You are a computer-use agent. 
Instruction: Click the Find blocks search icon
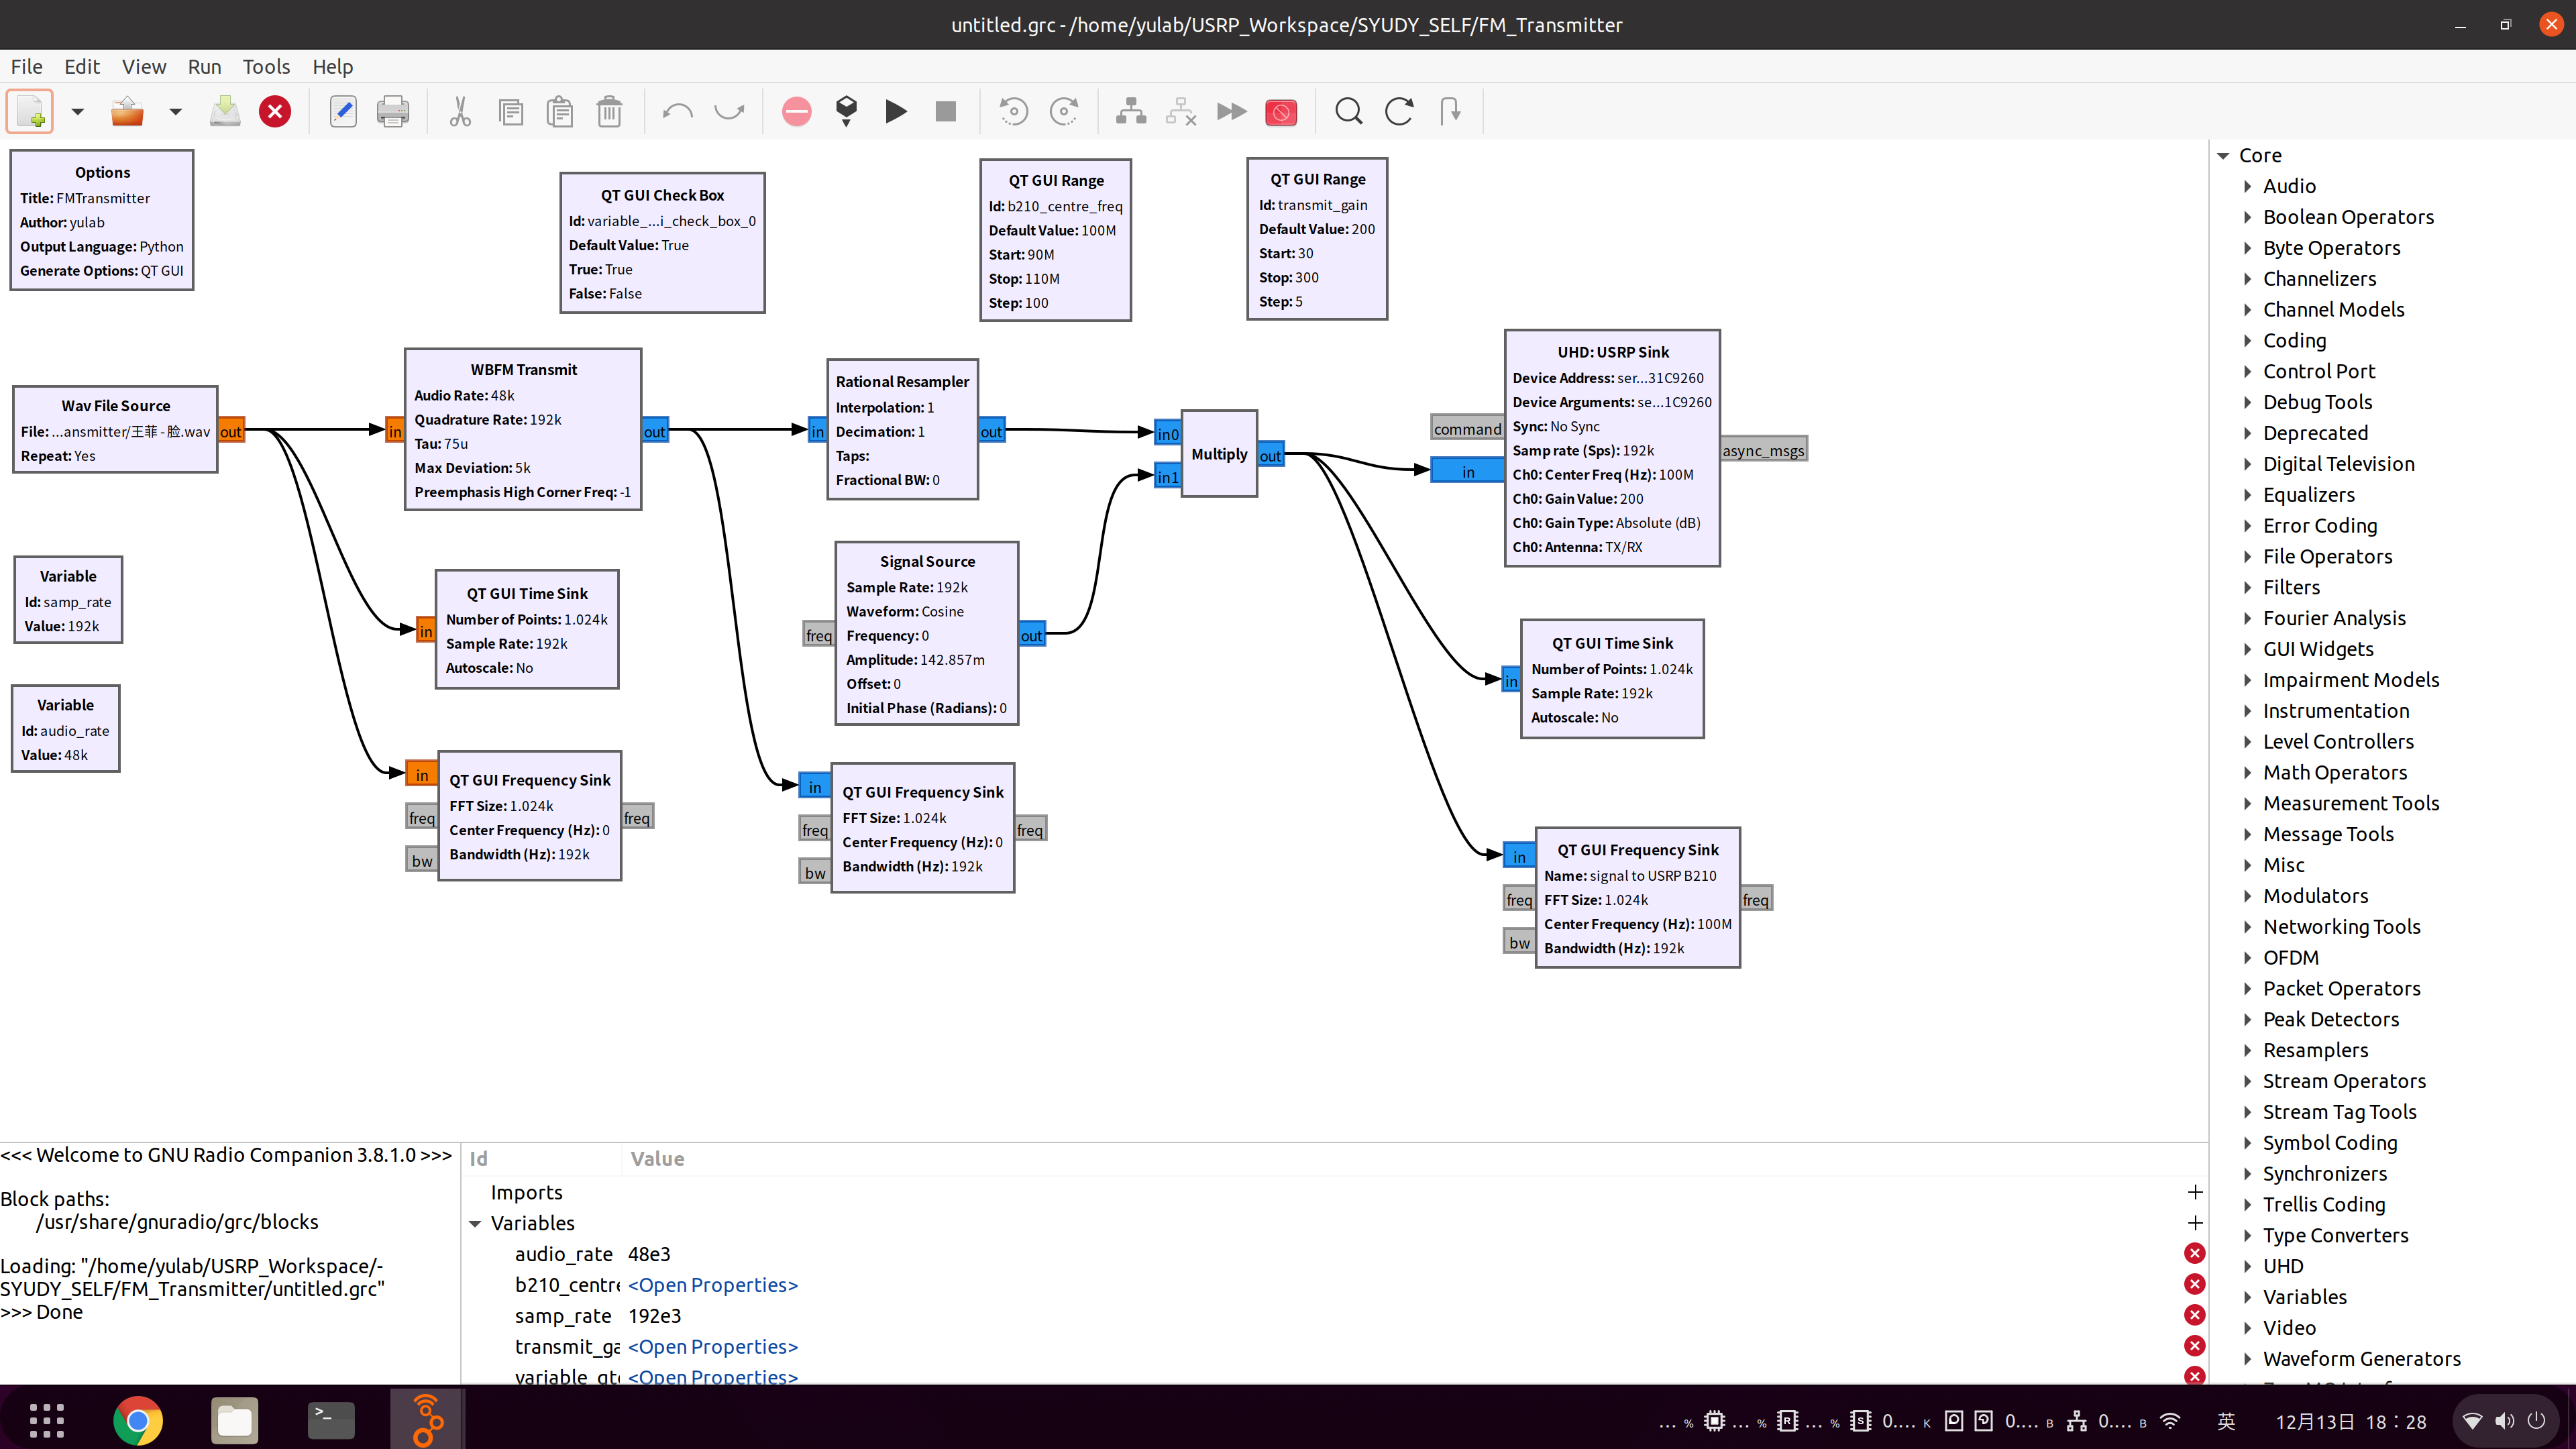point(1348,110)
